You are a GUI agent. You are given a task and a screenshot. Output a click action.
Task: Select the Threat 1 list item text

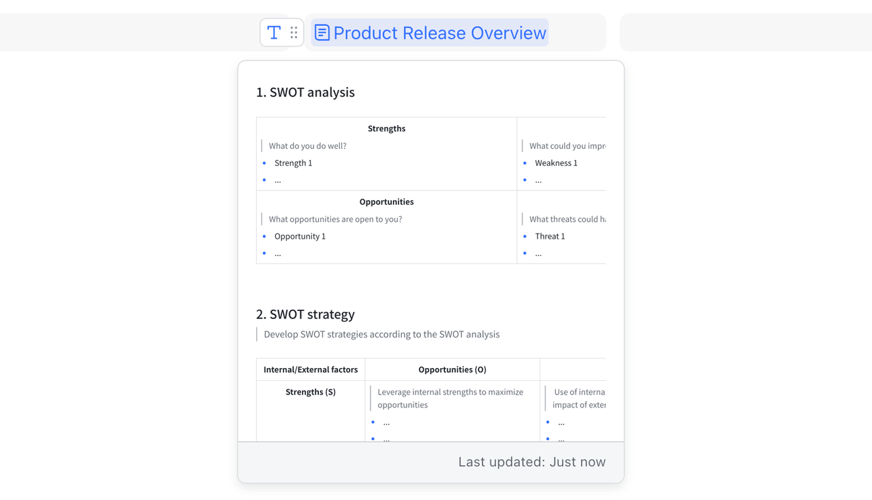(x=549, y=236)
